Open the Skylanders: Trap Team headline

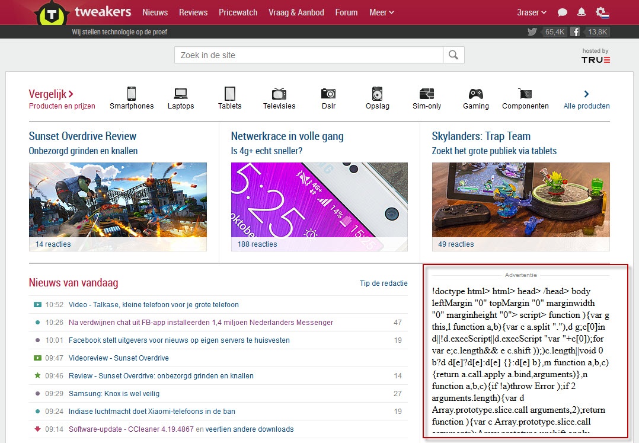tap(481, 136)
